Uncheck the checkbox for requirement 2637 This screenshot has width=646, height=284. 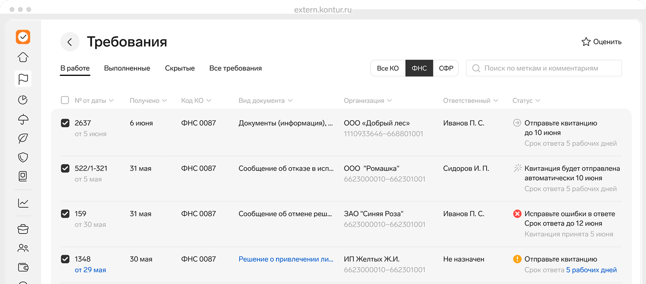click(x=65, y=123)
